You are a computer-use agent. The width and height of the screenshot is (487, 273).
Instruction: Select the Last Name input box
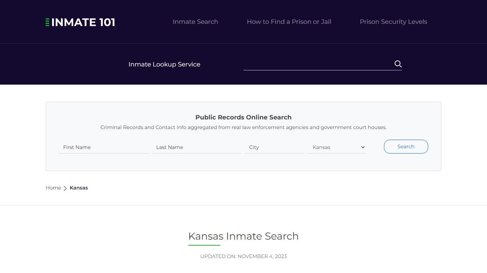(197, 147)
